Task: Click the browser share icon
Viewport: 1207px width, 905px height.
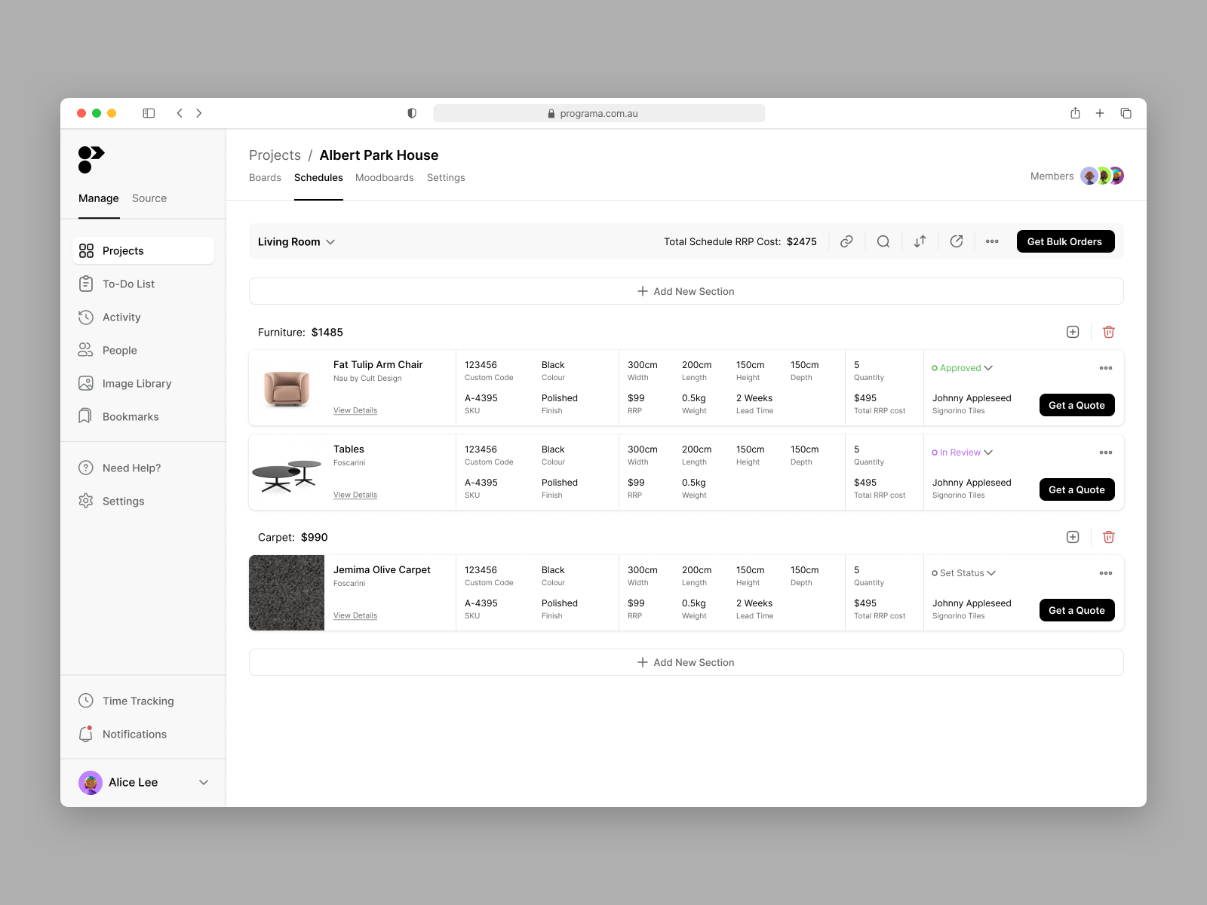Action: (1075, 113)
